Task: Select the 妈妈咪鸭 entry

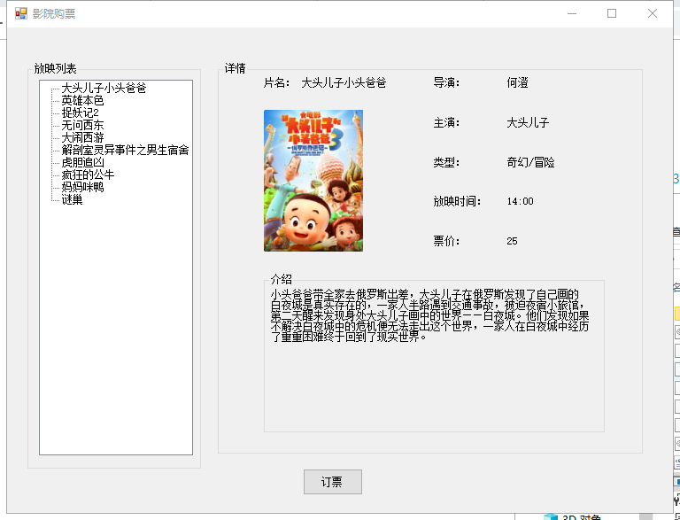Action: click(82, 187)
